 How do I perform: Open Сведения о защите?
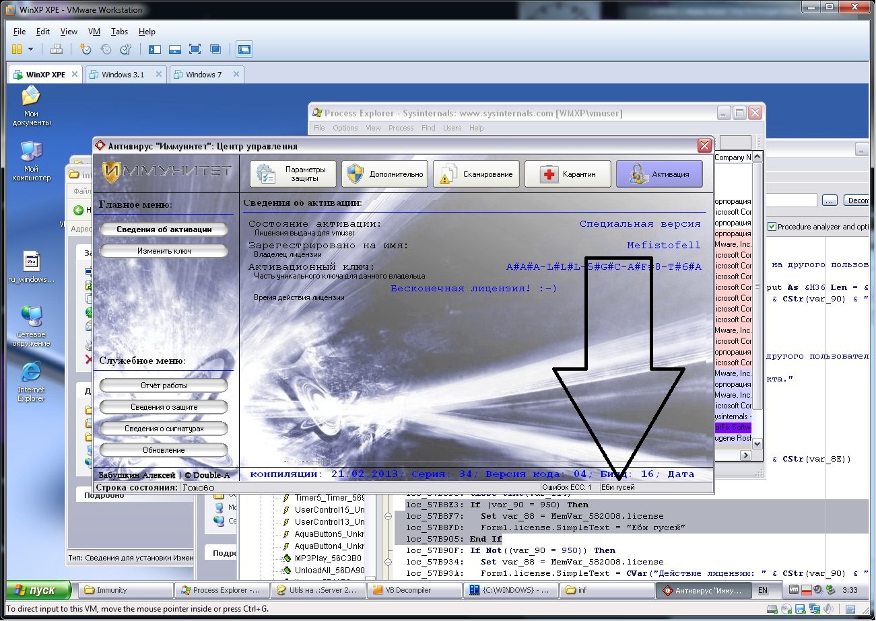point(164,407)
